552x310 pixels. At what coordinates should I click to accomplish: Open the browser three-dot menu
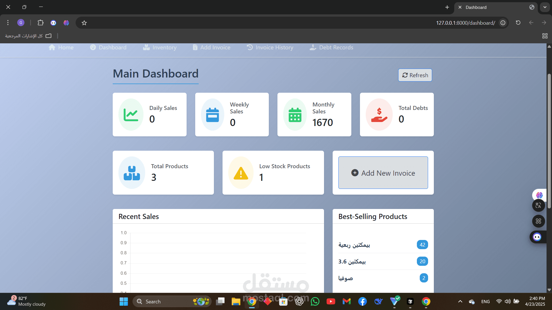8,22
